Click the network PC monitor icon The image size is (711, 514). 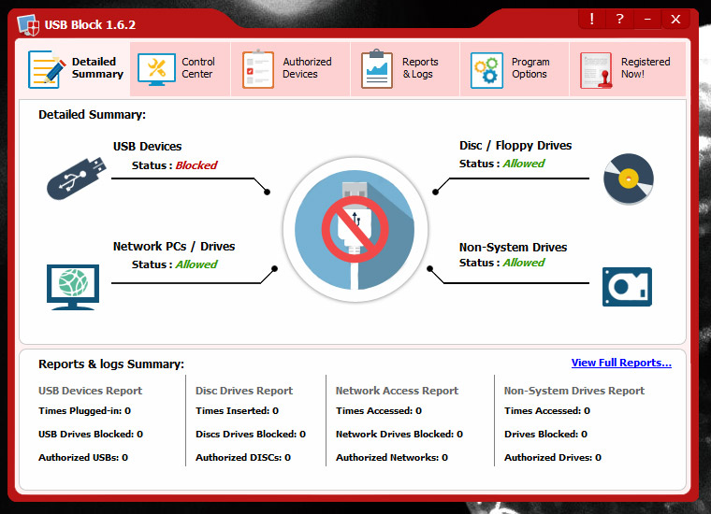[x=72, y=286]
